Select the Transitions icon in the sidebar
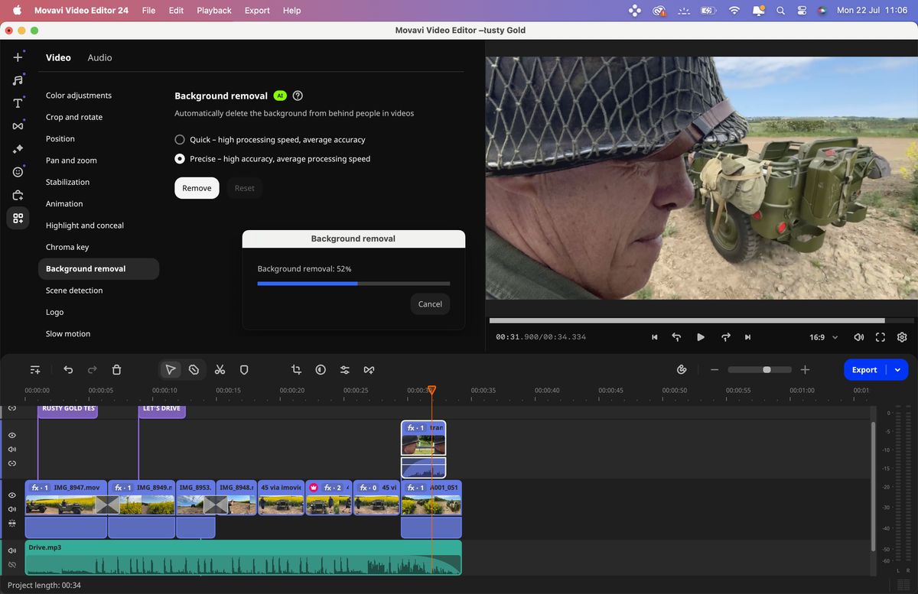The image size is (918, 594). [18, 125]
